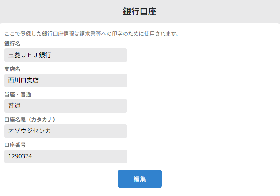Click the 支店名 label

click(x=12, y=69)
